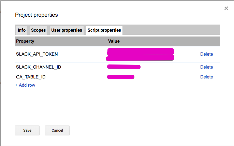Viewport: 234px width, 146px height.
Task: Save the project properties
Action: coord(27,130)
